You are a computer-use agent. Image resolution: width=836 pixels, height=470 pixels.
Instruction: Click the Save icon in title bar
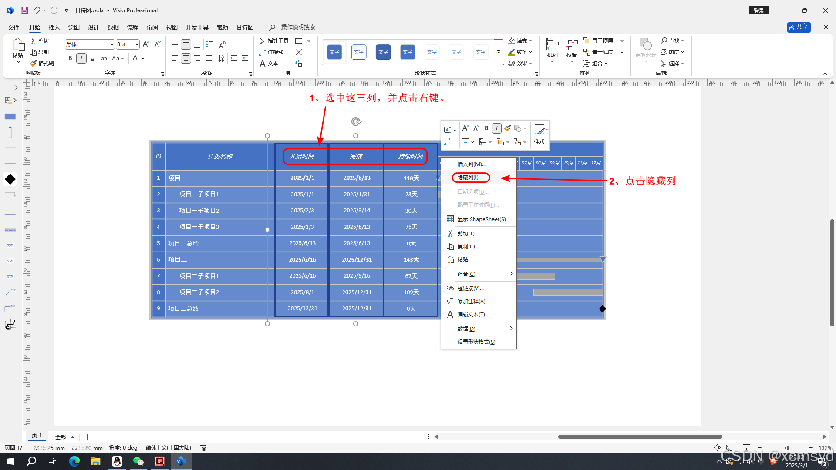click(x=24, y=10)
